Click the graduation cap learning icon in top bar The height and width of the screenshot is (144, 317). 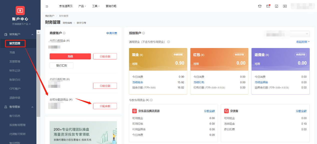pyautogui.click(x=260, y=6)
